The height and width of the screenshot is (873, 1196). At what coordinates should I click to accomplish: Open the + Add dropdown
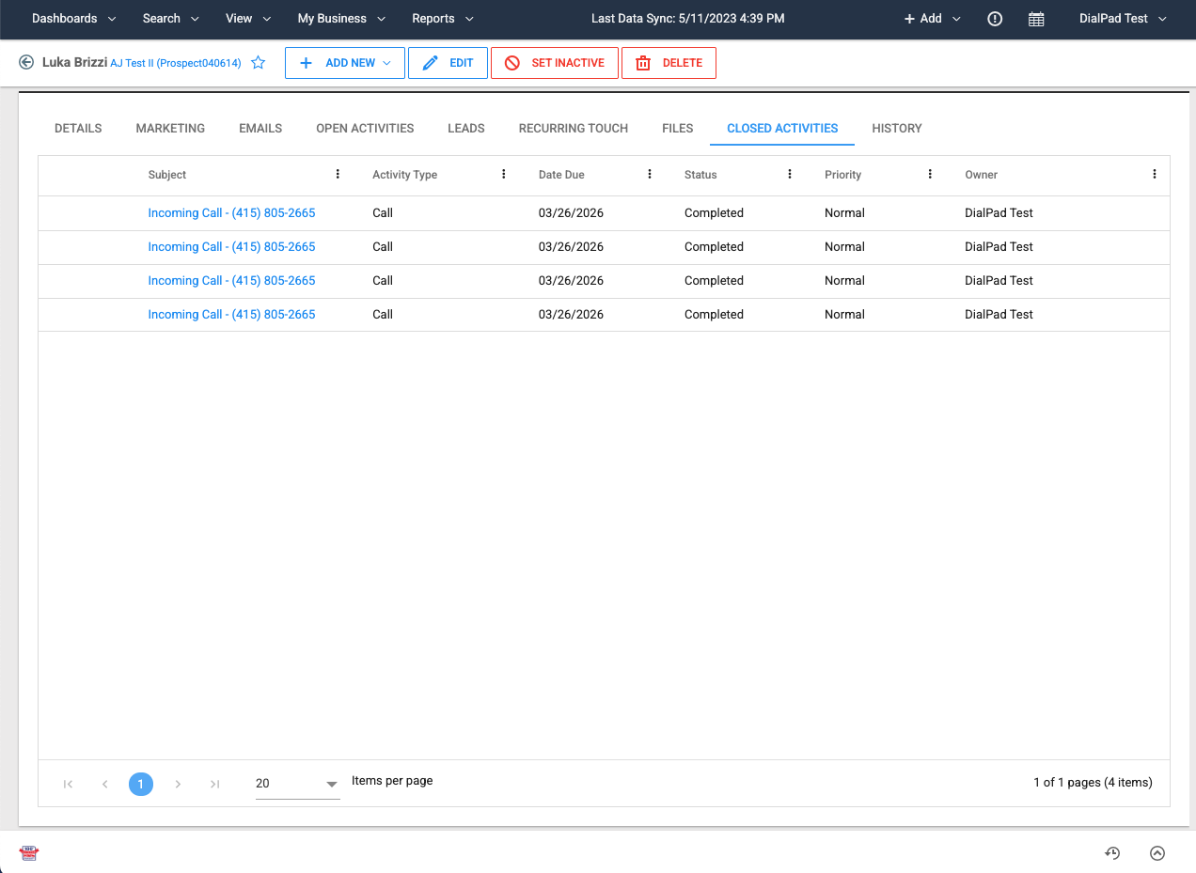coord(933,19)
